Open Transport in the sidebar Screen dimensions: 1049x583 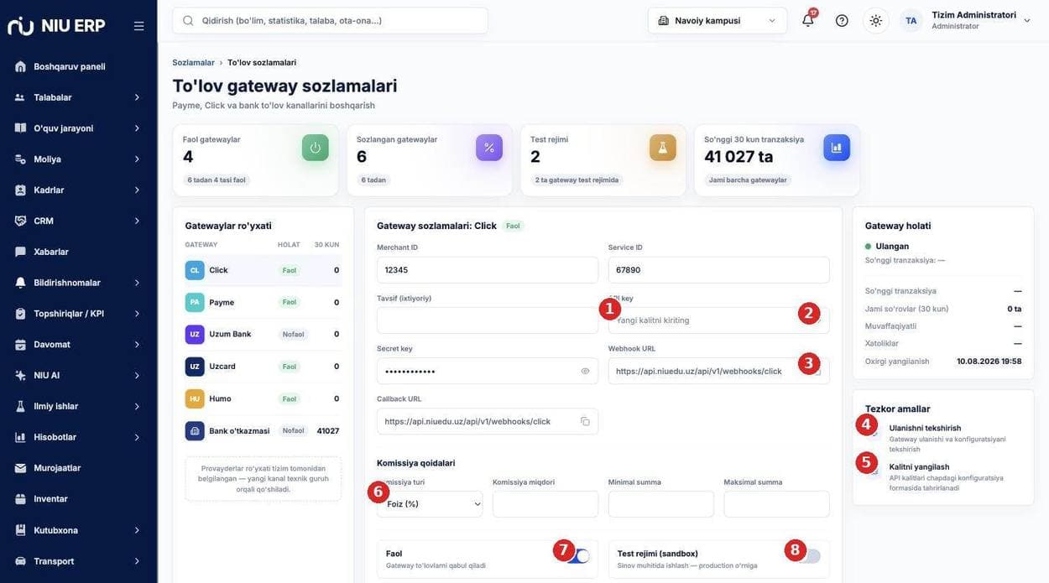[78, 561]
